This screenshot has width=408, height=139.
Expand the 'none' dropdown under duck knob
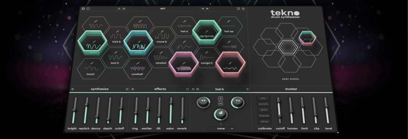[221, 128]
